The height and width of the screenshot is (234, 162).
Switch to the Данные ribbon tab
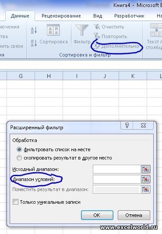(20, 16)
